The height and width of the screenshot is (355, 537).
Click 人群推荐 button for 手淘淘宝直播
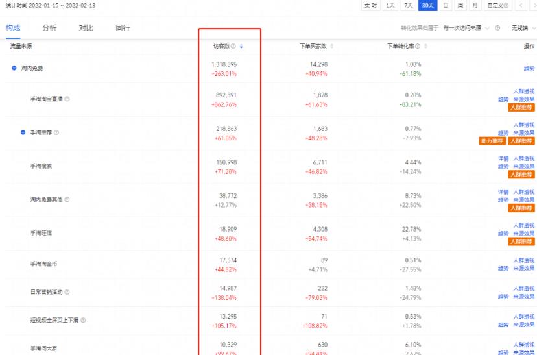pos(521,108)
